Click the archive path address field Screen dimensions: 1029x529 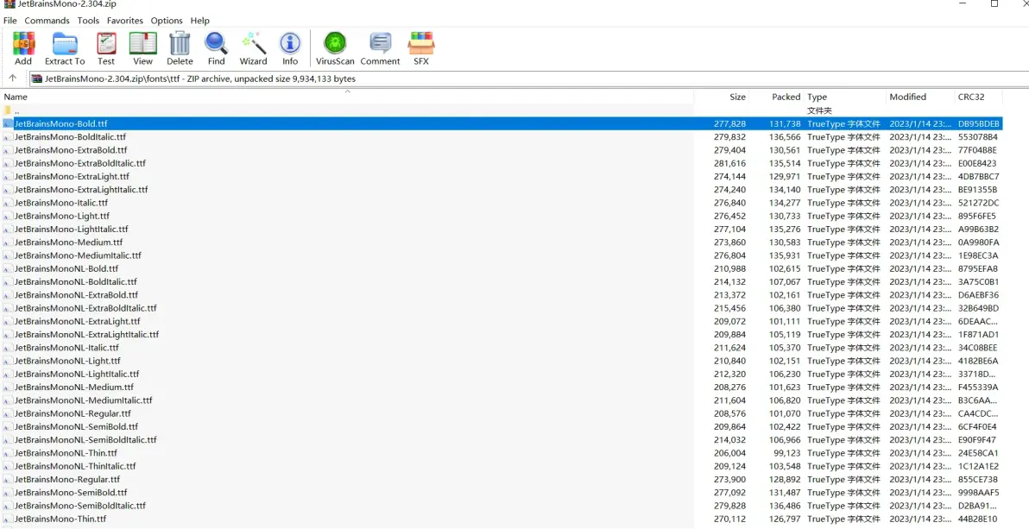point(527,79)
